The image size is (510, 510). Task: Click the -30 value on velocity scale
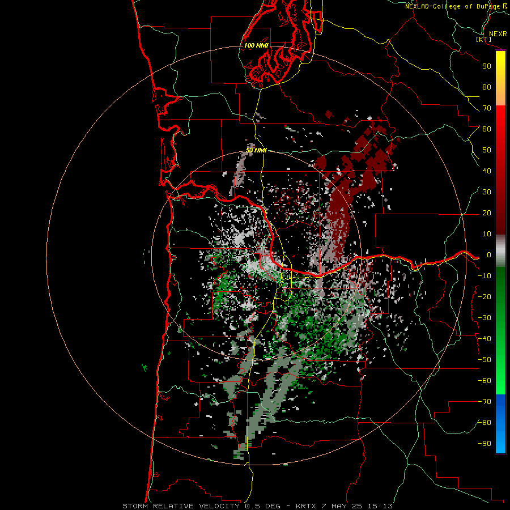(x=484, y=318)
